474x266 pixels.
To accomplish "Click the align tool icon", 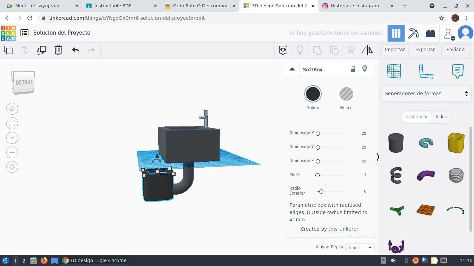I will click(x=351, y=50).
